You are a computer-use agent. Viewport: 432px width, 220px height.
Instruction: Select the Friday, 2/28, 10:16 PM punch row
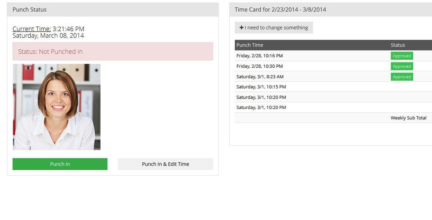point(260,56)
